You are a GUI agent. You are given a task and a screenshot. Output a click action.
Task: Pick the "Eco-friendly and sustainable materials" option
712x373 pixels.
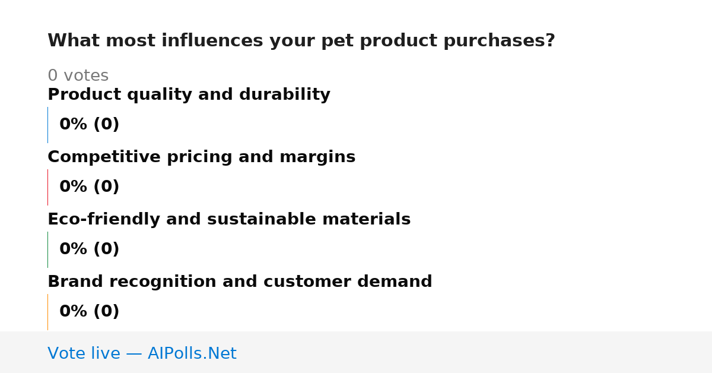click(229, 220)
